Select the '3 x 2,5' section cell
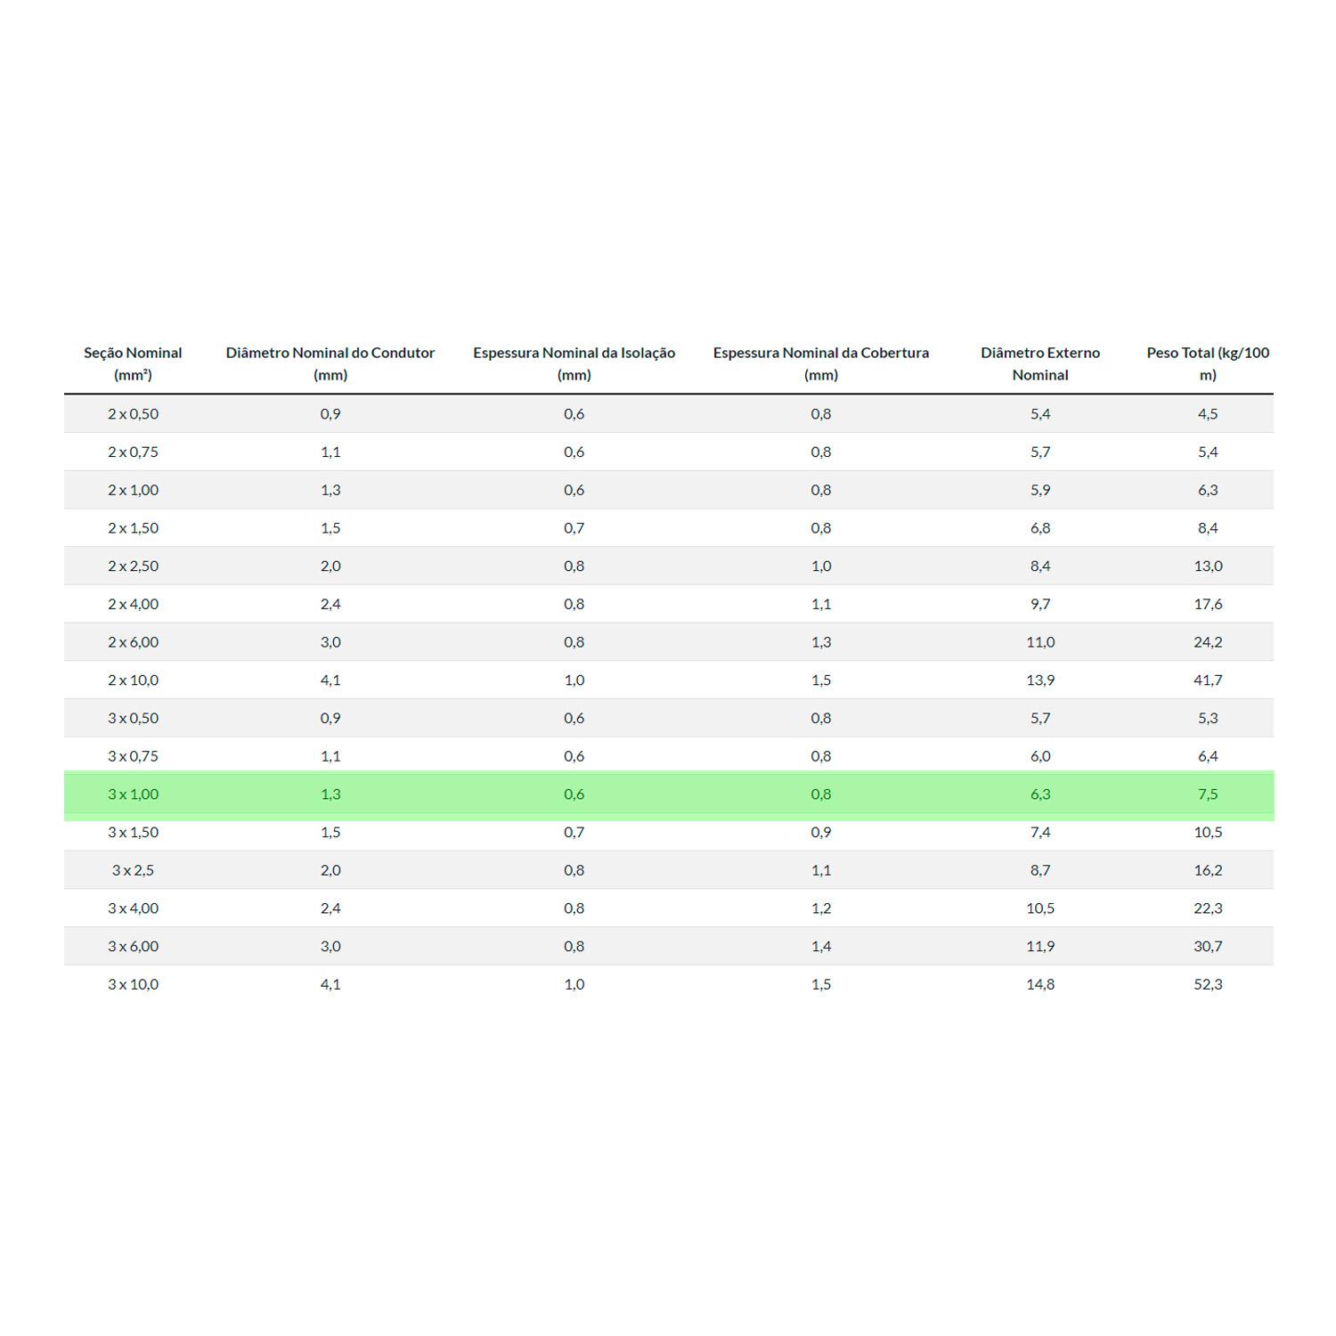Screen dimensions: 1336x1336 pos(133,871)
